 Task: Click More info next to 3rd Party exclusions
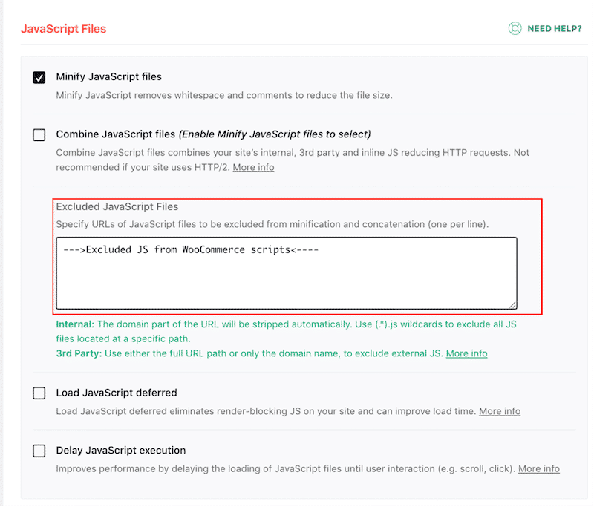pyautogui.click(x=466, y=353)
